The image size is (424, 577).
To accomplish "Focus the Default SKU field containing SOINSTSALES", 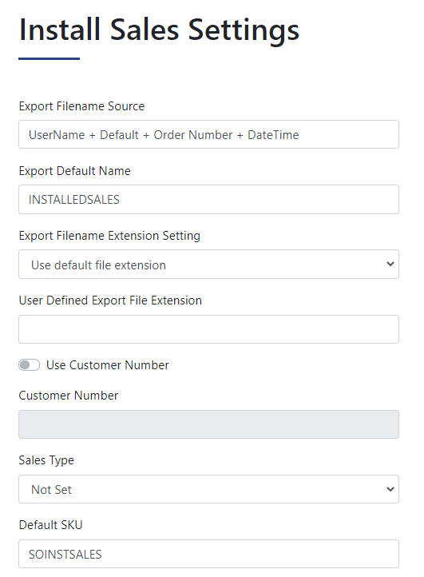I will click(209, 554).
